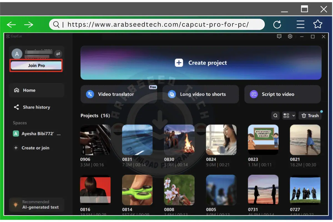This screenshot has height=222, width=333.
Task: Click the account switch arrows icon
Action: click(x=58, y=54)
